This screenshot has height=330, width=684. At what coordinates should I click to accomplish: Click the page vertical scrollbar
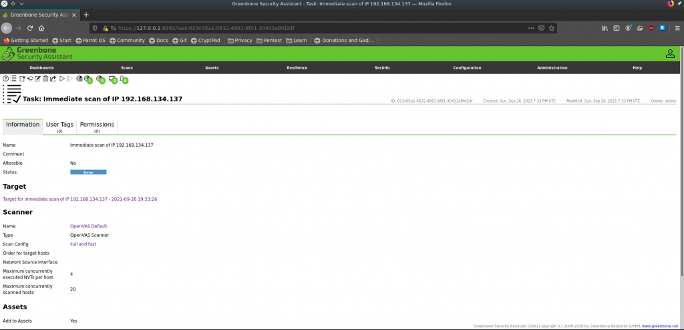[x=681, y=161]
